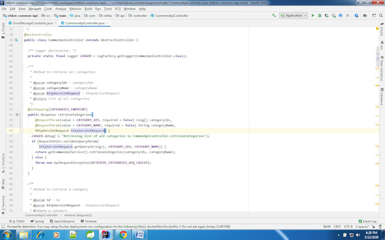The width and height of the screenshot is (385, 240).
Task: Open the TODO tool window tab
Action: [x=16, y=221]
